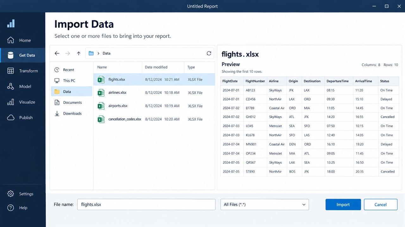Click the Status preview column header
405x227 pixels.
pos(389,81)
